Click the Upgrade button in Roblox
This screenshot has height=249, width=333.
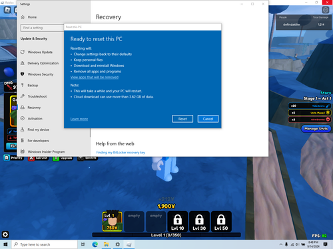click(x=63, y=158)
